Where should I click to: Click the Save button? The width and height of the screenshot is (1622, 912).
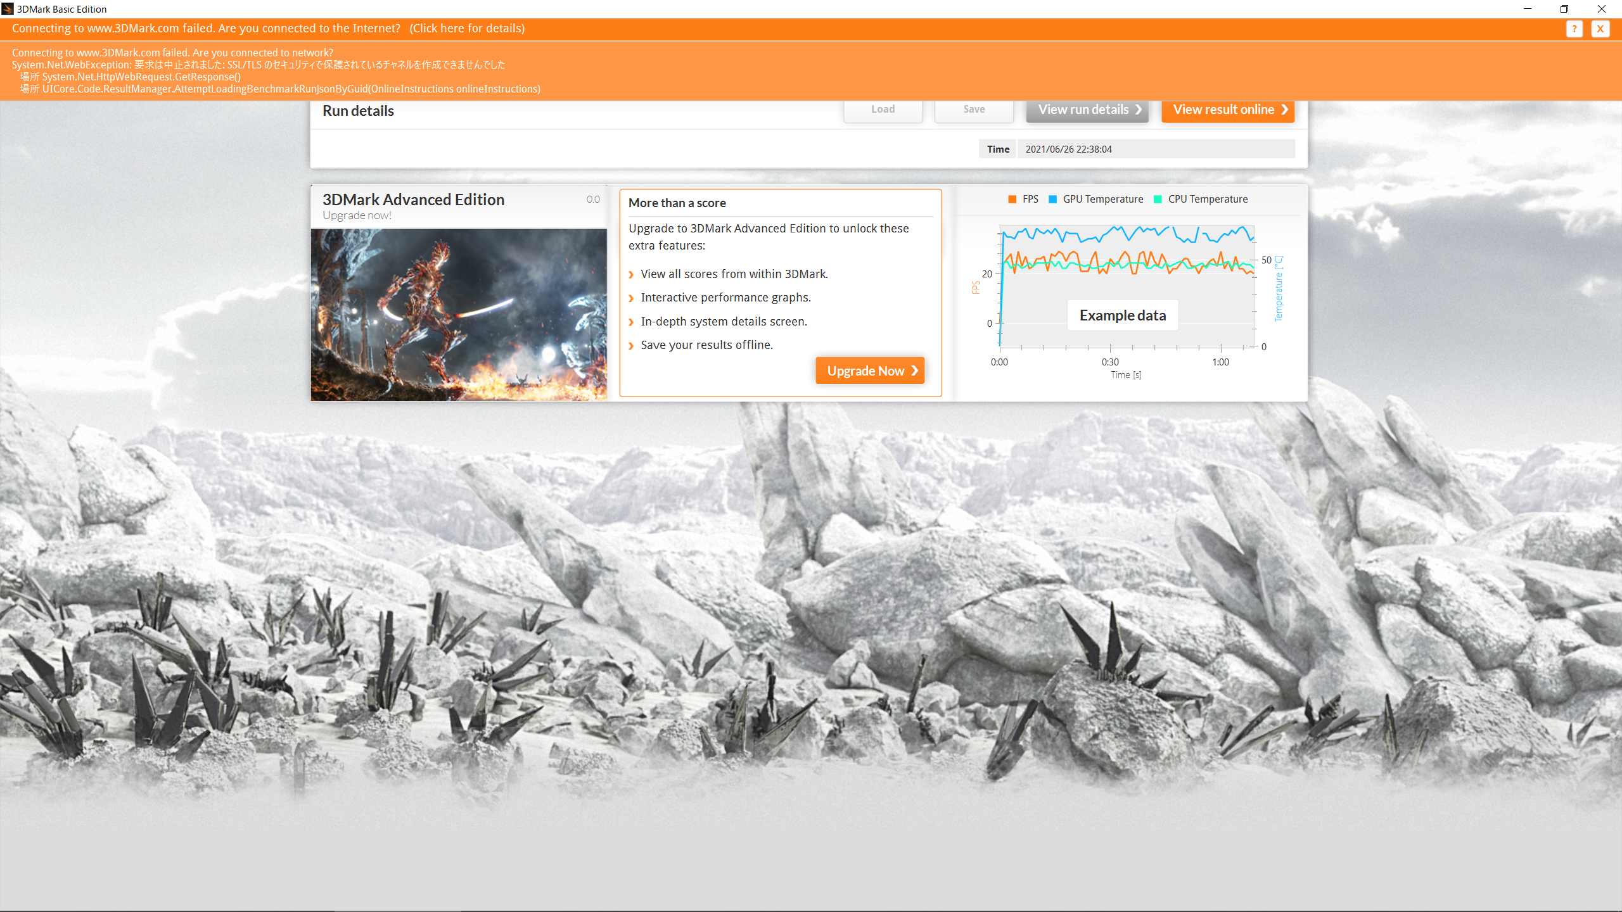(x=974, y=110)
